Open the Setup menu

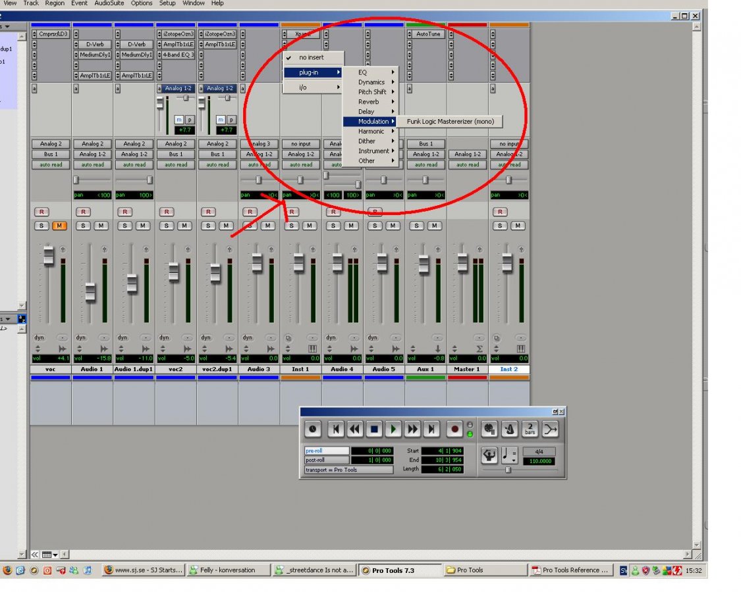[167, 3]
